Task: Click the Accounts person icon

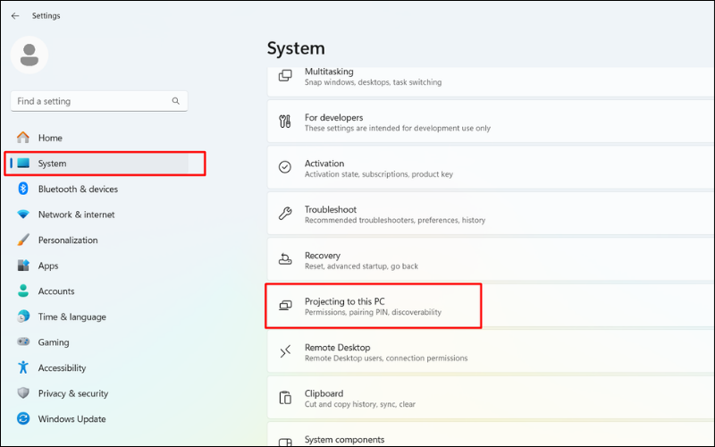Action: point(23,291)
